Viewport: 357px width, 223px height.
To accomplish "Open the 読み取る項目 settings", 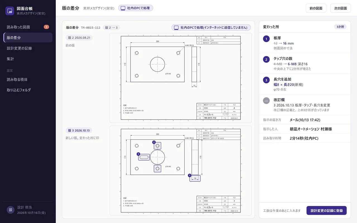I will [28, 79].
